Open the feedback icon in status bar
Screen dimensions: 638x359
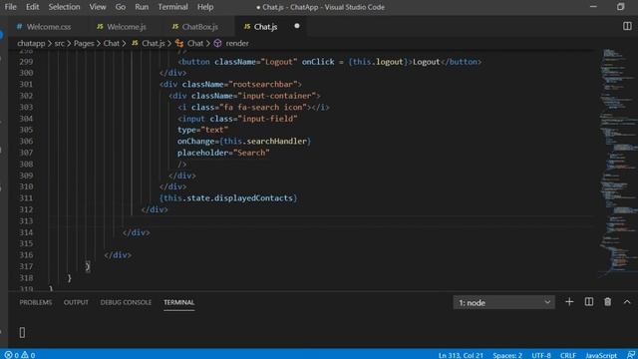pyautogui.click(x=631, y=355)
